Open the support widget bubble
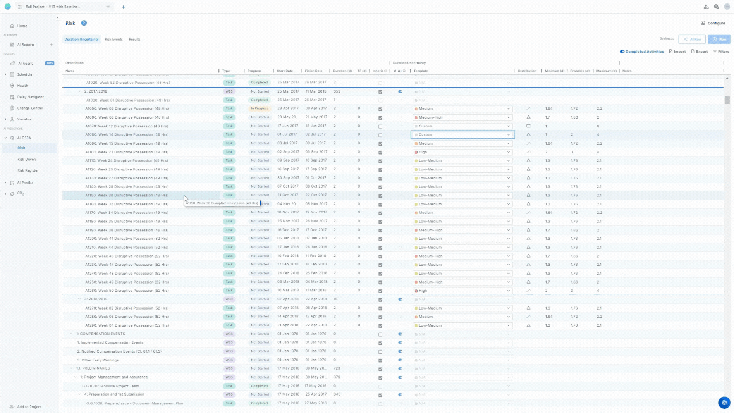The width and height of the screenshot is (734, 413). tap(724, 403)
